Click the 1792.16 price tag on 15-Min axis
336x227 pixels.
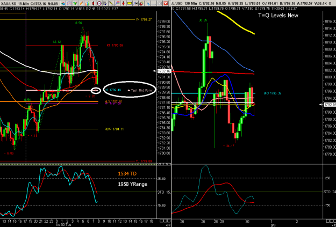coord(165,71)
